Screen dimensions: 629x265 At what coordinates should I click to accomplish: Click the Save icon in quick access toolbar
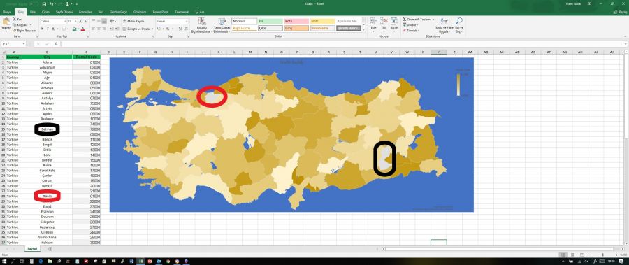44,4
